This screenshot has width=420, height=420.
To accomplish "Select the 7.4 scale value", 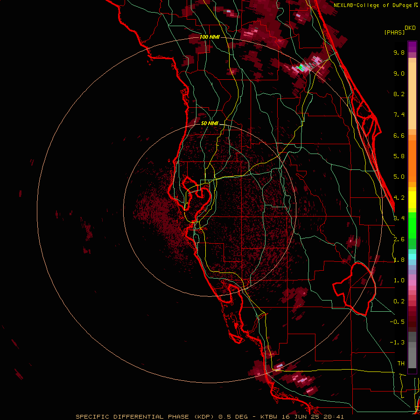I will click(x=399, y=115).
